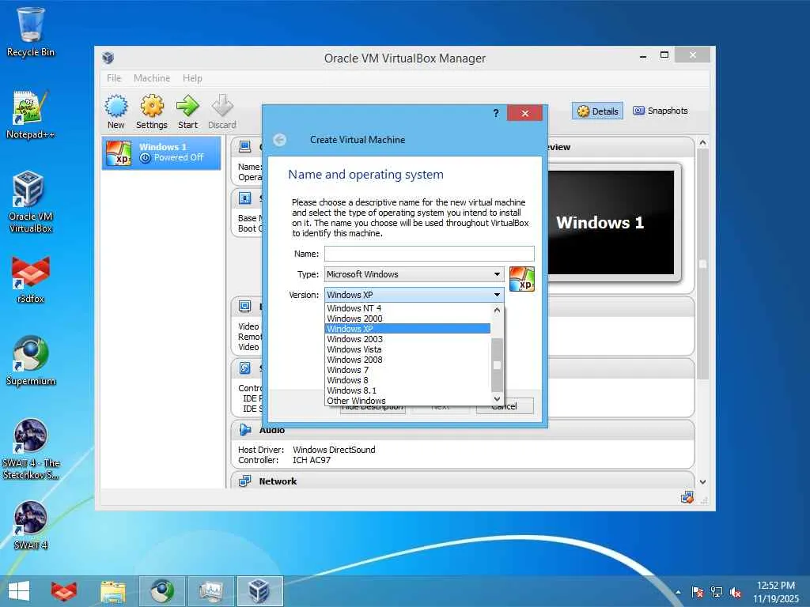Open r3dfox from the taskbar

pos(64,591)
